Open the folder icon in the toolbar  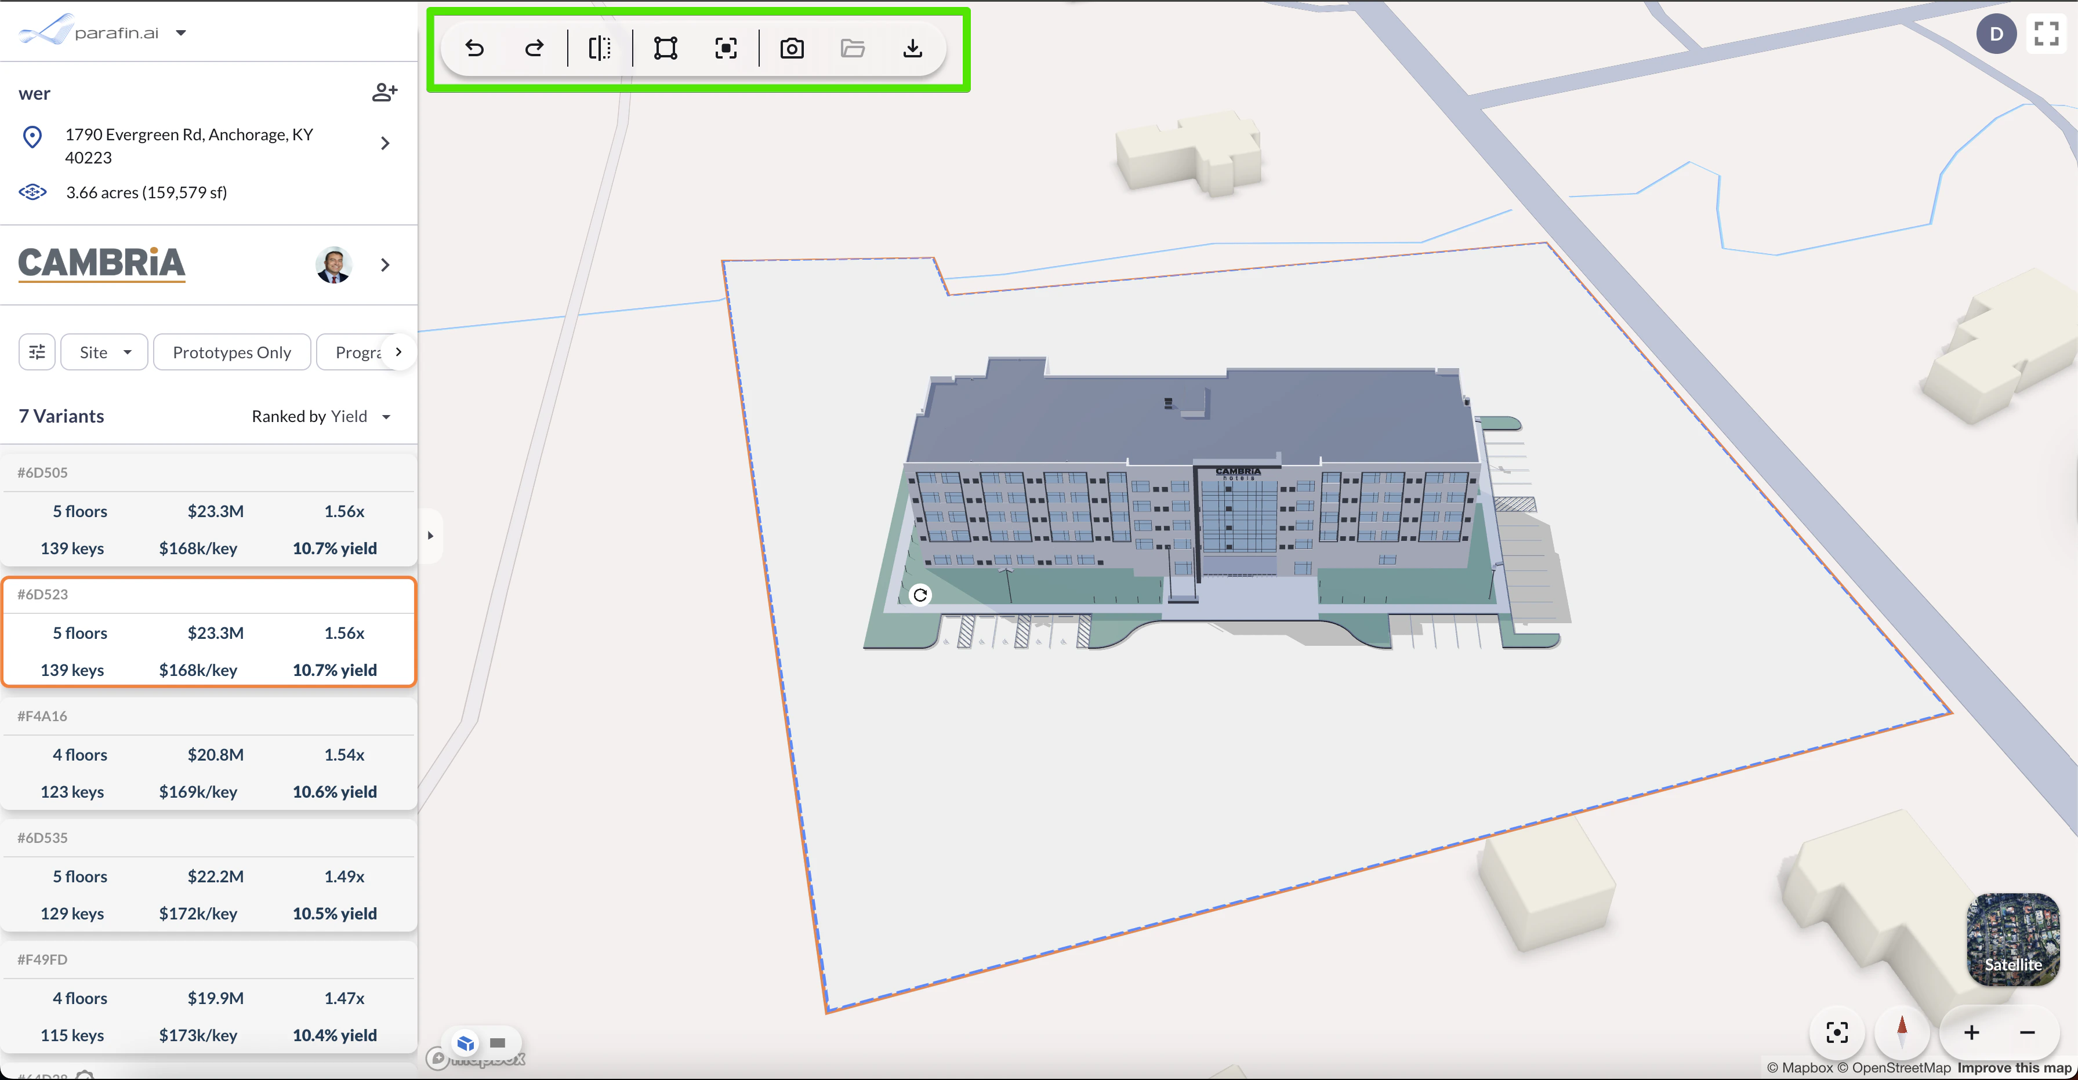click(x=854, y=48)
